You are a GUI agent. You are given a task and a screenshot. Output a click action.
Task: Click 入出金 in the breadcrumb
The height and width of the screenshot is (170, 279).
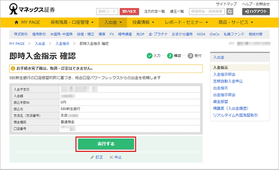pyautogui.click(x=40, y=44)
